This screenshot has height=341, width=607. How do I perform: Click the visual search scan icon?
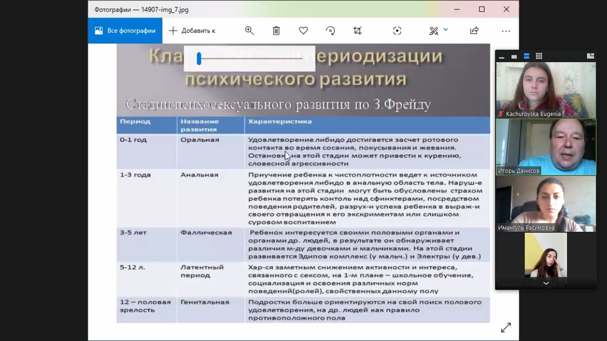[x=397, y=31]
